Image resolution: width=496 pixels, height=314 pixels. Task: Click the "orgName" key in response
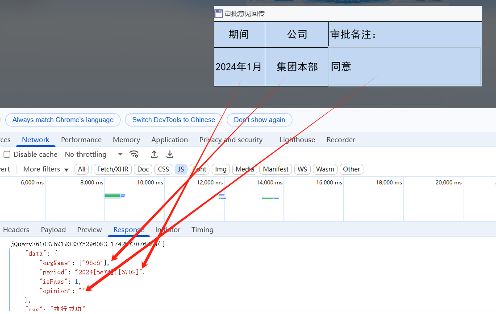click(55, 263)
